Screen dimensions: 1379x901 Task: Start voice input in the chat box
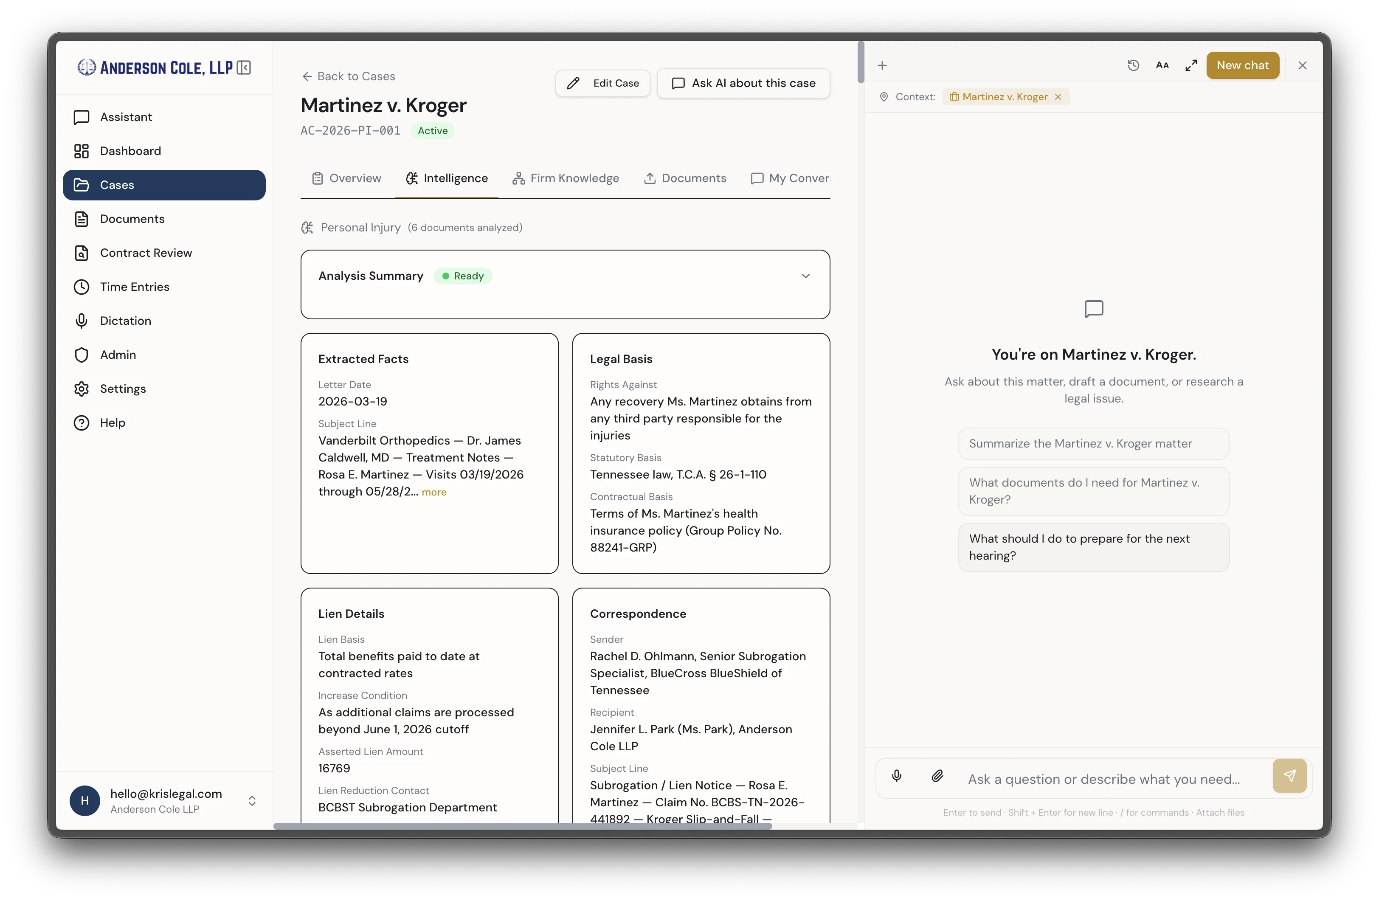[897, 776]
